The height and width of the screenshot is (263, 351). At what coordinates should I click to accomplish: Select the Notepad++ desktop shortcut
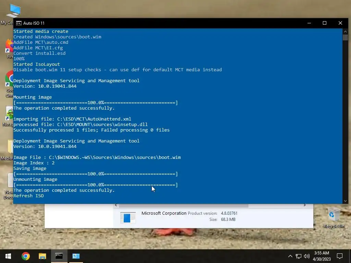pyautogui.click(x=9, y=116)
